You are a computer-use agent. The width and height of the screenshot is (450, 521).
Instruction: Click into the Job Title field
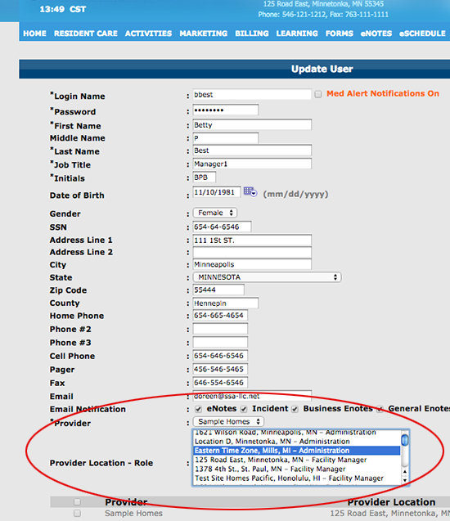(x=252, y=164)
